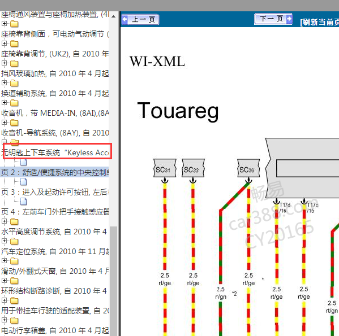Open 换道辅助系统 tree entry

pos(55,93)
